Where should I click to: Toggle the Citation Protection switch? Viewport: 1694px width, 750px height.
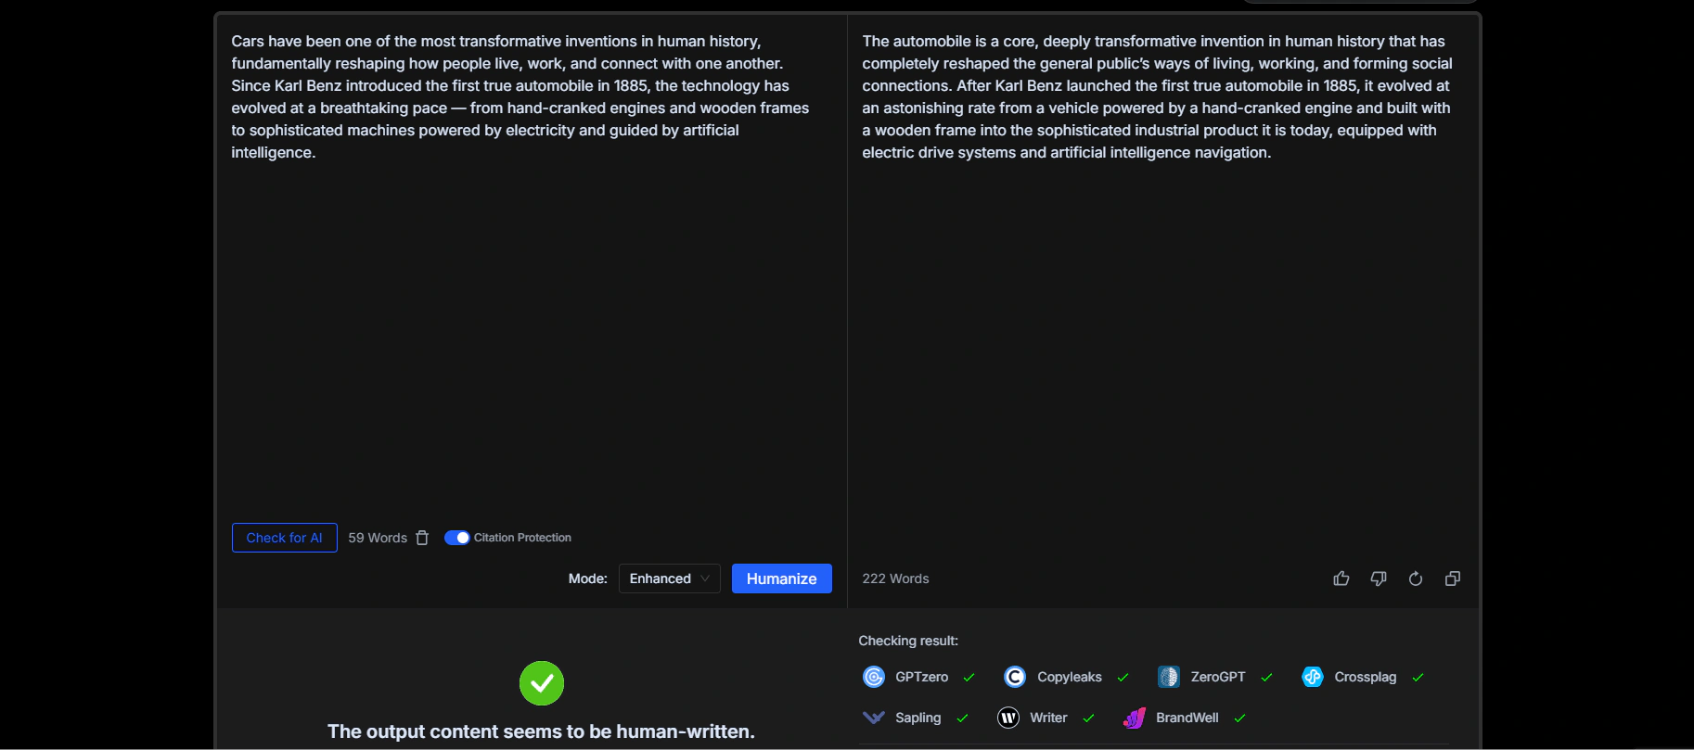[x=456, y=538]
